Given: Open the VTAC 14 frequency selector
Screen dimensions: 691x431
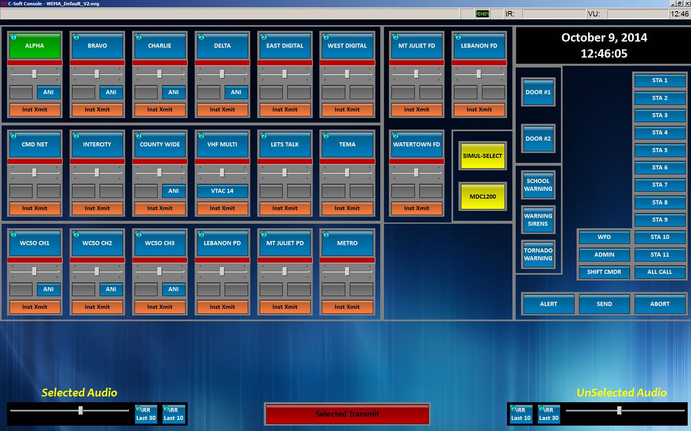Looking at the screenshot, I should (x=222, y=191).
